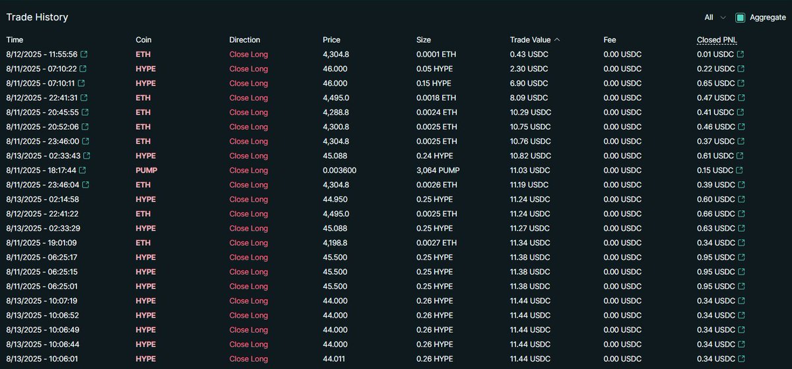Image resolution: width=792 pixels, height=369 pixels.
Task: Open external link icon beside 8/12/2025 11:55:56 time
Action: point(84,55)
